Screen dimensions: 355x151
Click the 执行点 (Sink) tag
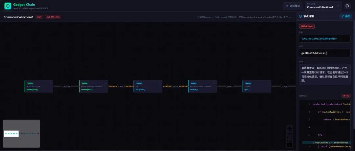(x=307, y=26)
